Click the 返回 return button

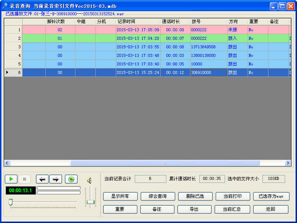pos(270,209)
